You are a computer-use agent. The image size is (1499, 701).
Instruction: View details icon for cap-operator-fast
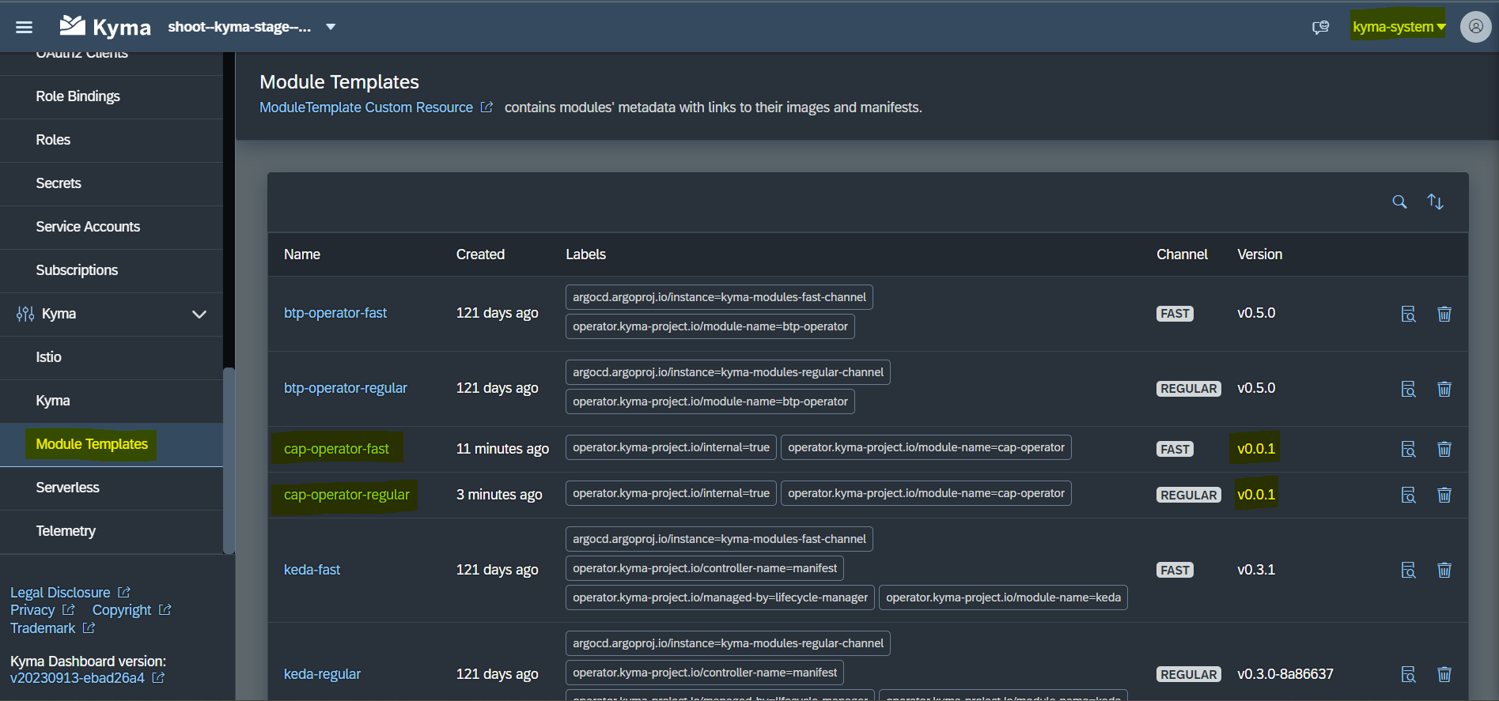[1408, 449]
